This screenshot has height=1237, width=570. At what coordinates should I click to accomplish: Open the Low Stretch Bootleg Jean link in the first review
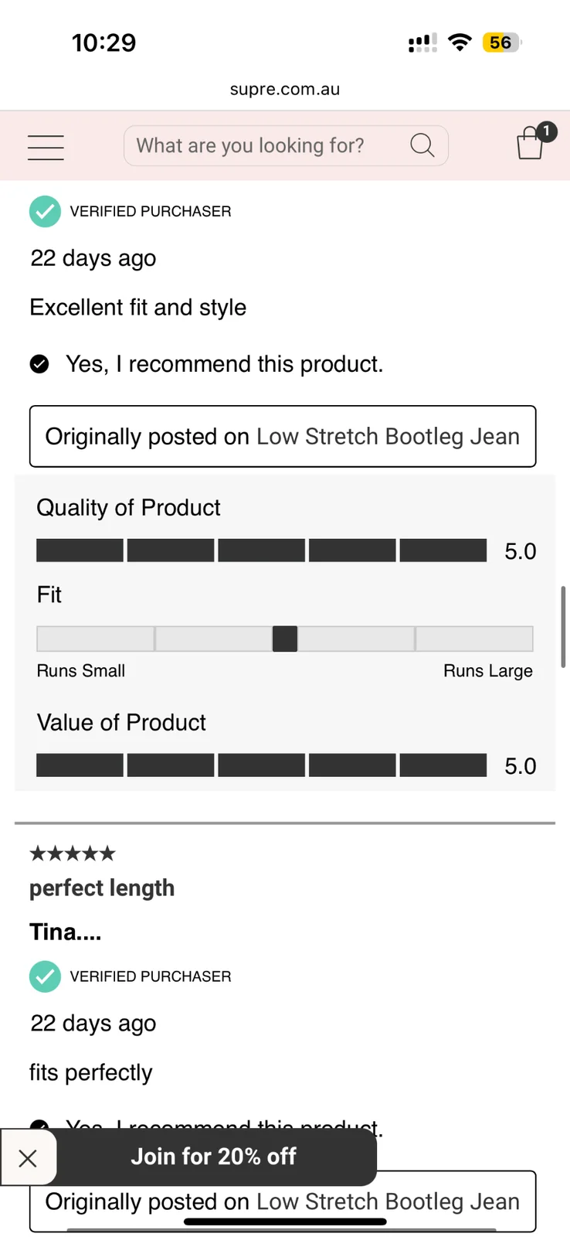click(x=388, y=437)
